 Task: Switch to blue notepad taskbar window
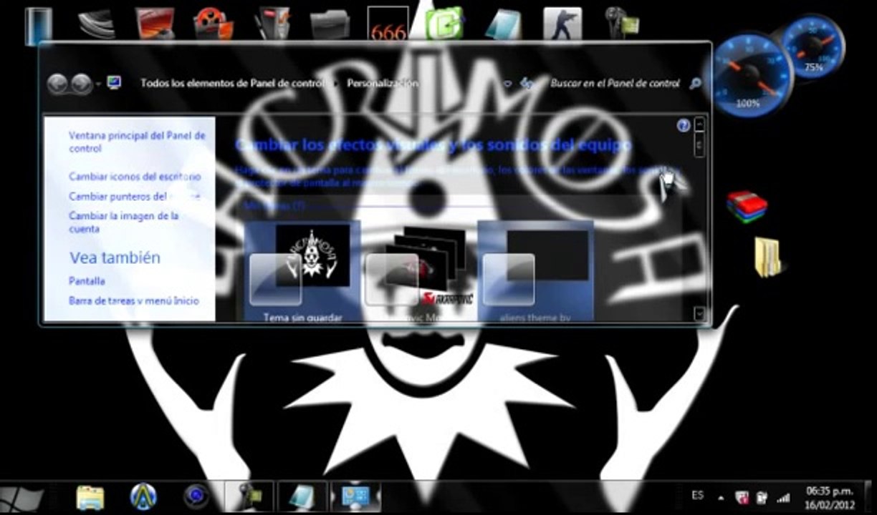point(302,497)
